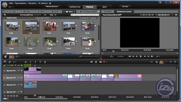Toggle visibility eye of fourth A/V track
This screenshot has height=102, width=181.
point(19,92)
